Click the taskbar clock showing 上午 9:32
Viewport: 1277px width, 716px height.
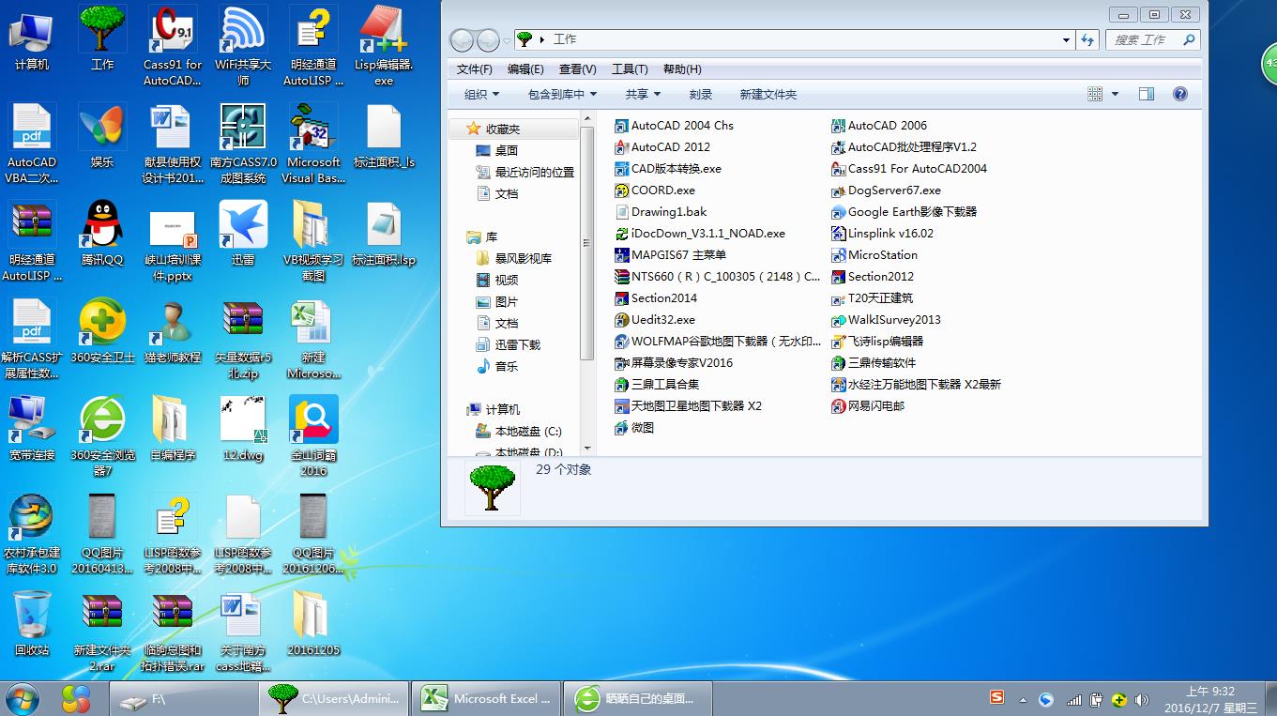coord(1210,699)
